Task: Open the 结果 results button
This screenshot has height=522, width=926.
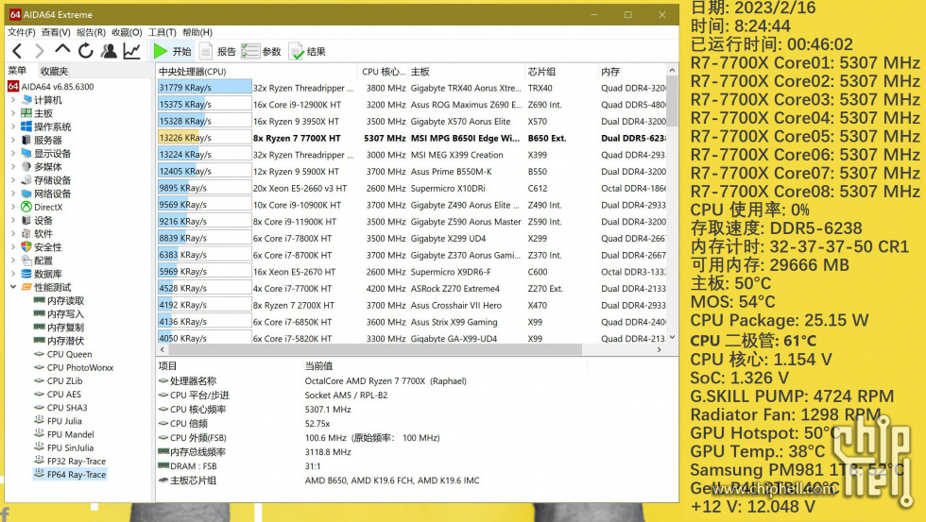Action: [x=307, y=51]
